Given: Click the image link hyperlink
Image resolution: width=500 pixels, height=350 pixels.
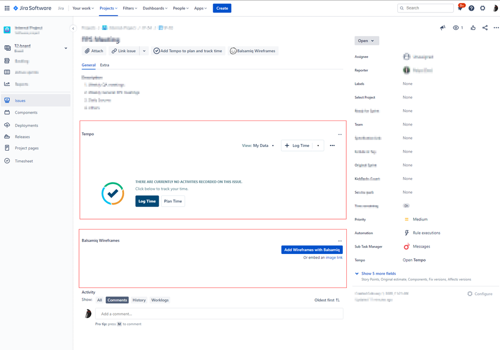Looking at the screenshot, I should [334, 257].
